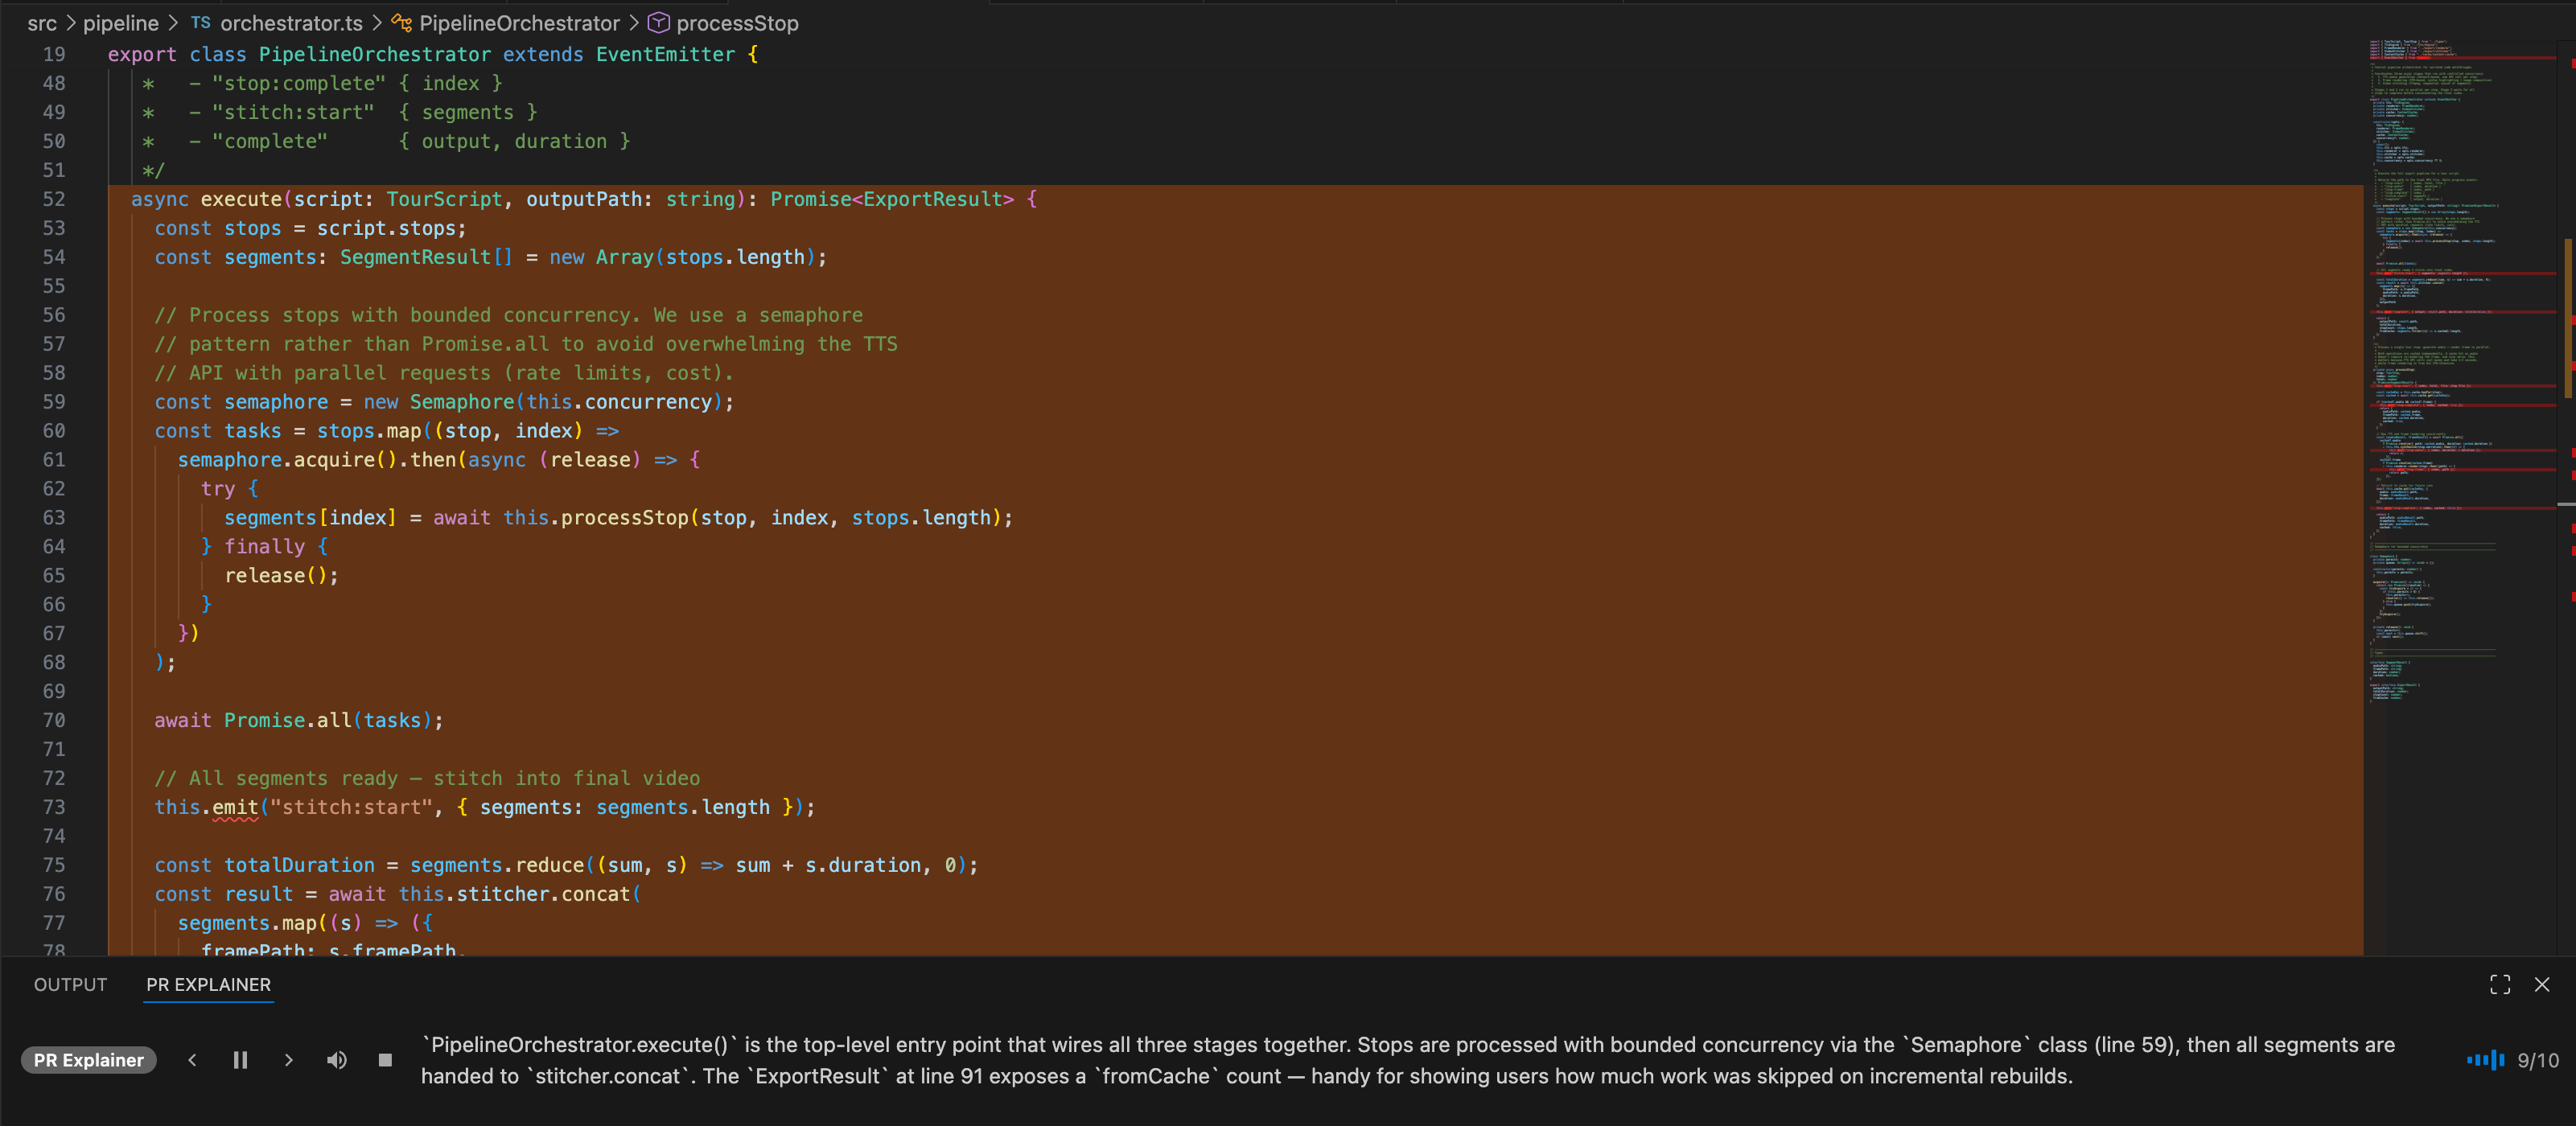
Task: Click the processStop method breadcrumb
Action: click(736, 23)
